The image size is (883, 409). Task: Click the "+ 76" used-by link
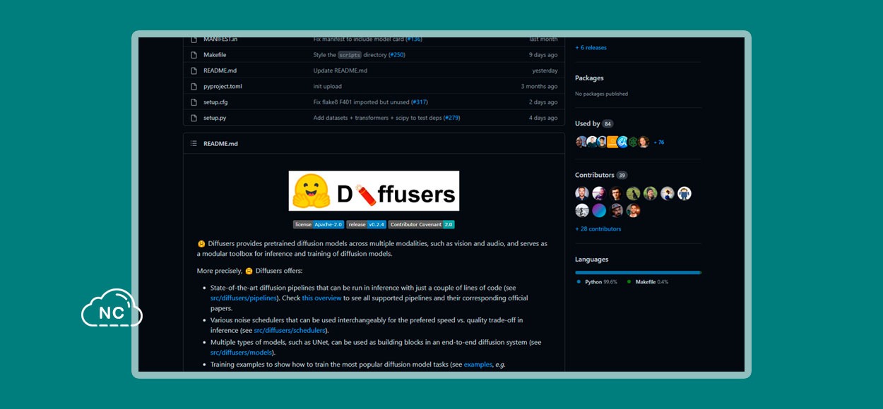tap(658, 142)
